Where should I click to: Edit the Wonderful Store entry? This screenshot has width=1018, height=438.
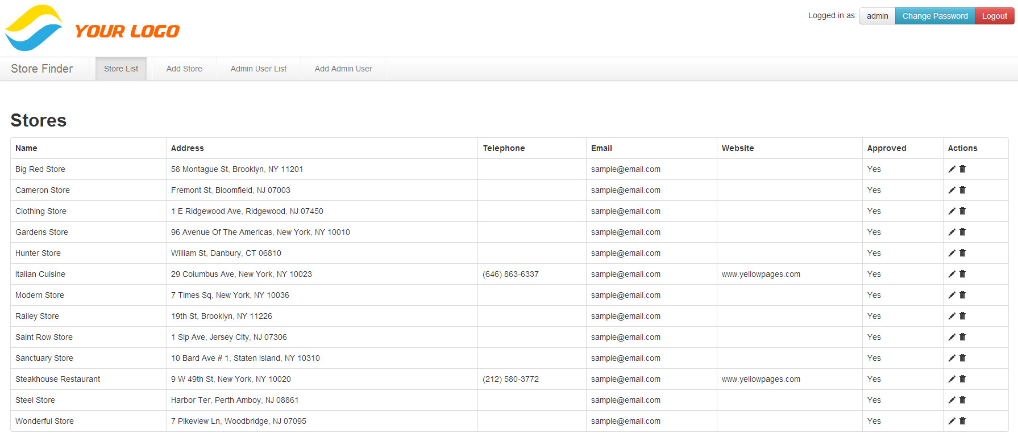(x=952, y=421)
